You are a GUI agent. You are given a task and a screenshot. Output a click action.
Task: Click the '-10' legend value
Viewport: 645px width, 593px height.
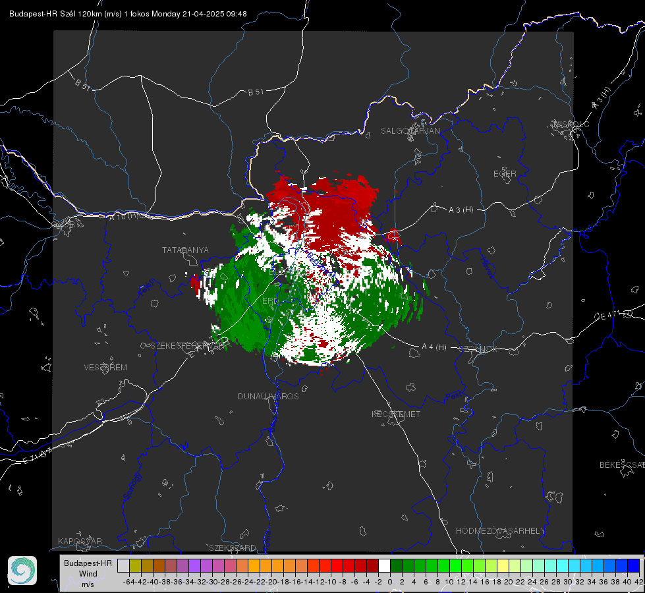coord(330,582)
